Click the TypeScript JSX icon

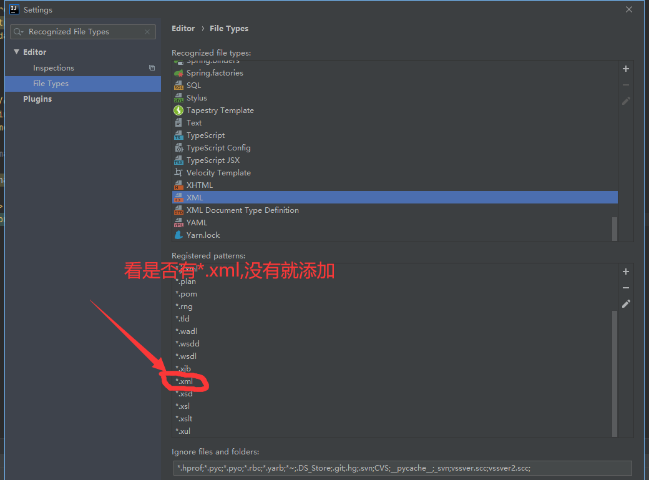coord(178,160)
